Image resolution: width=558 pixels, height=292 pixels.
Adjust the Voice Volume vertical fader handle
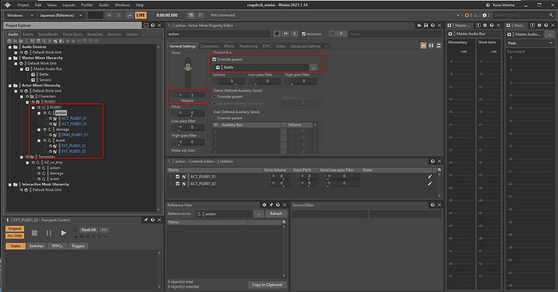[x=188, y=68]
